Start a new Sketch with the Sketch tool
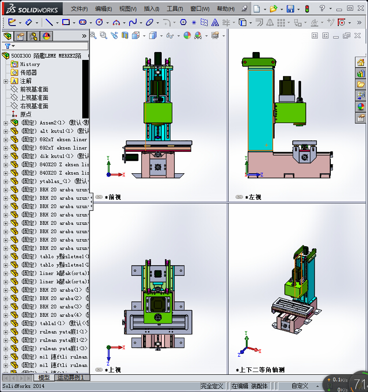The height and width of the screenshot is (392, 368). pos(12,22)
